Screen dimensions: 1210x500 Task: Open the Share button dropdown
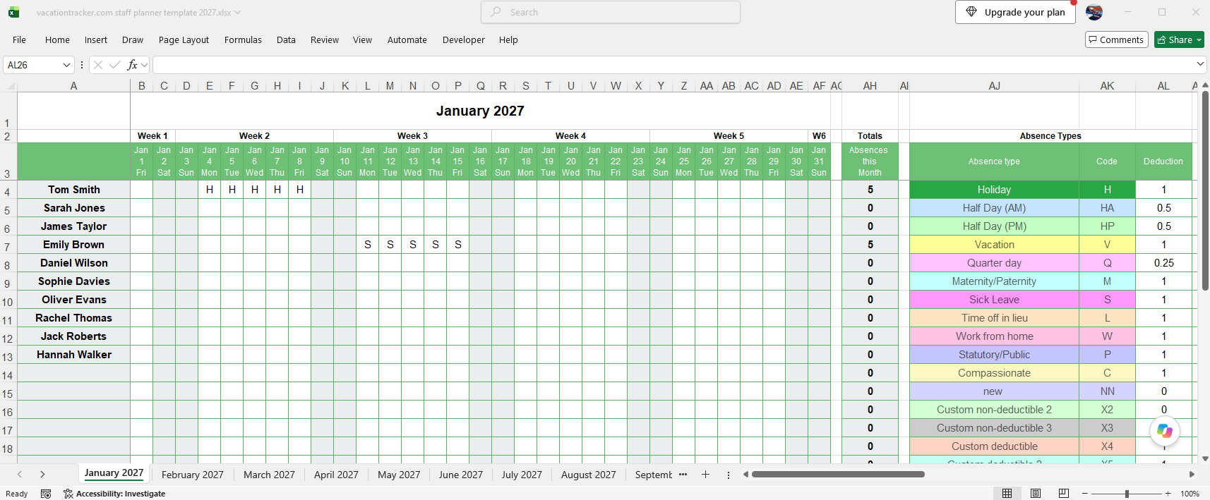click(x=1199, y=40)
